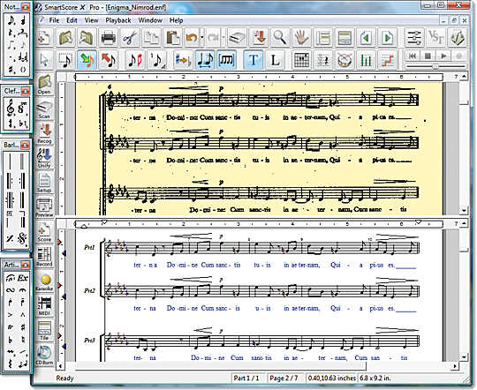Image resolution: width=477 pixels, height=390 pixels.
Task: Toggle the T lyrics text tool
Action: tap(254, 60)
